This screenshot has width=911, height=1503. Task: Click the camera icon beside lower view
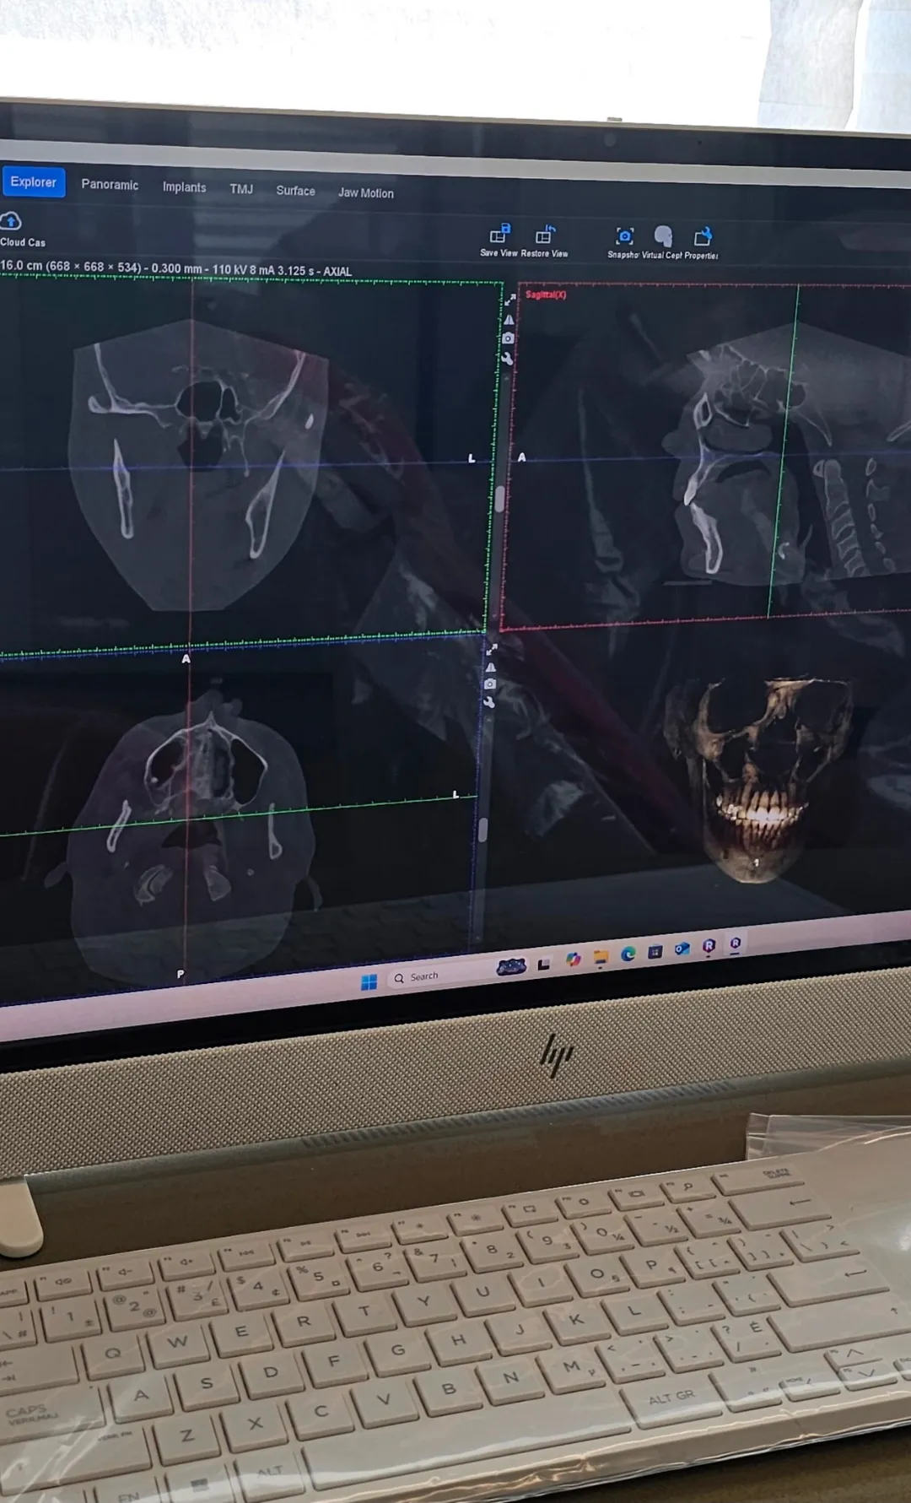(x=490, y=684)
